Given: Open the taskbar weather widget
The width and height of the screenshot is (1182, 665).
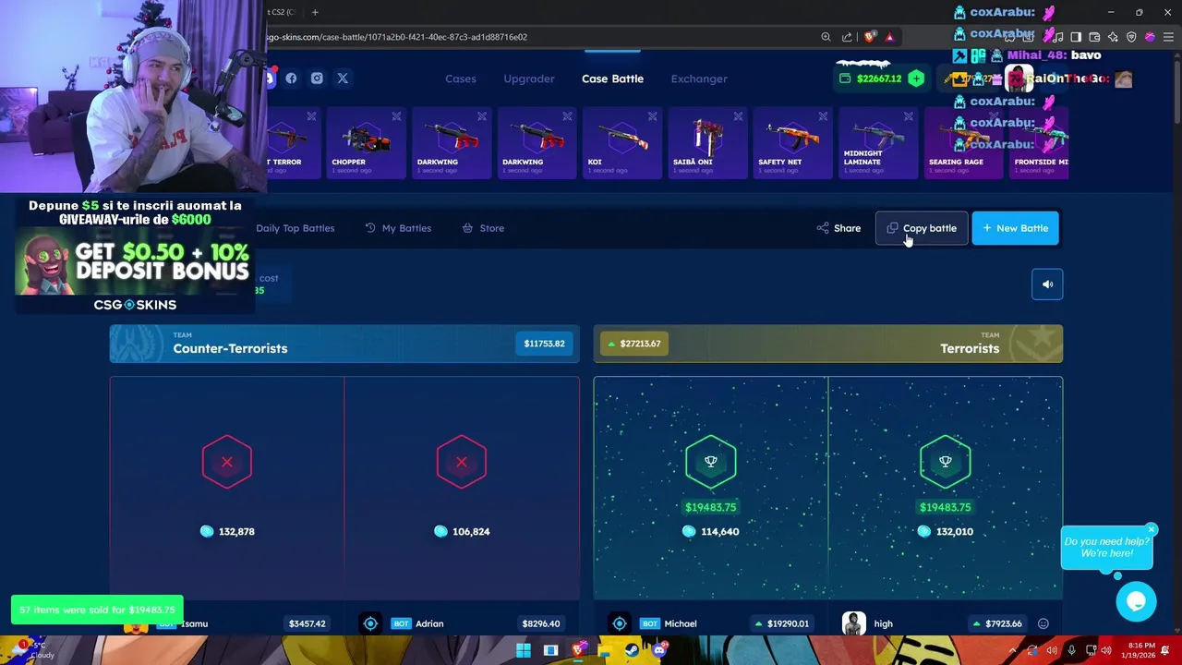Looking at the screenshot, I should [x=32, y=650].
